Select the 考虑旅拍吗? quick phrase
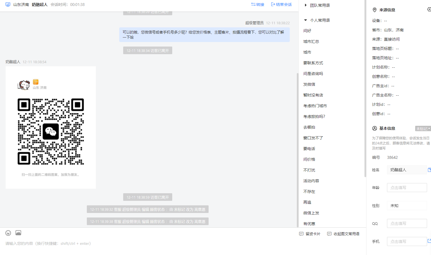 tap(314, 116)
